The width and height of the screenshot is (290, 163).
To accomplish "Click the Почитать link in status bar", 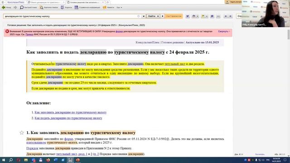I will [x=260, y=154].
